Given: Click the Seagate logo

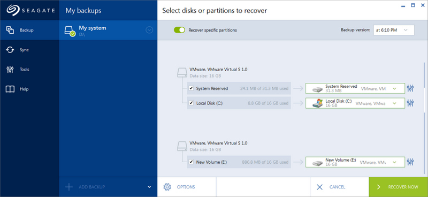Looking at the screenshot, I should (30, 10).
